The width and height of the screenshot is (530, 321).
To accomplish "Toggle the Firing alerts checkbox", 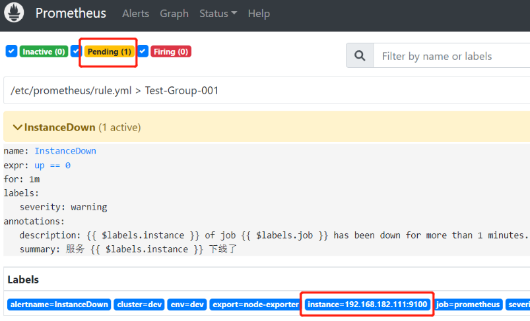I will [x=143, y=51].
